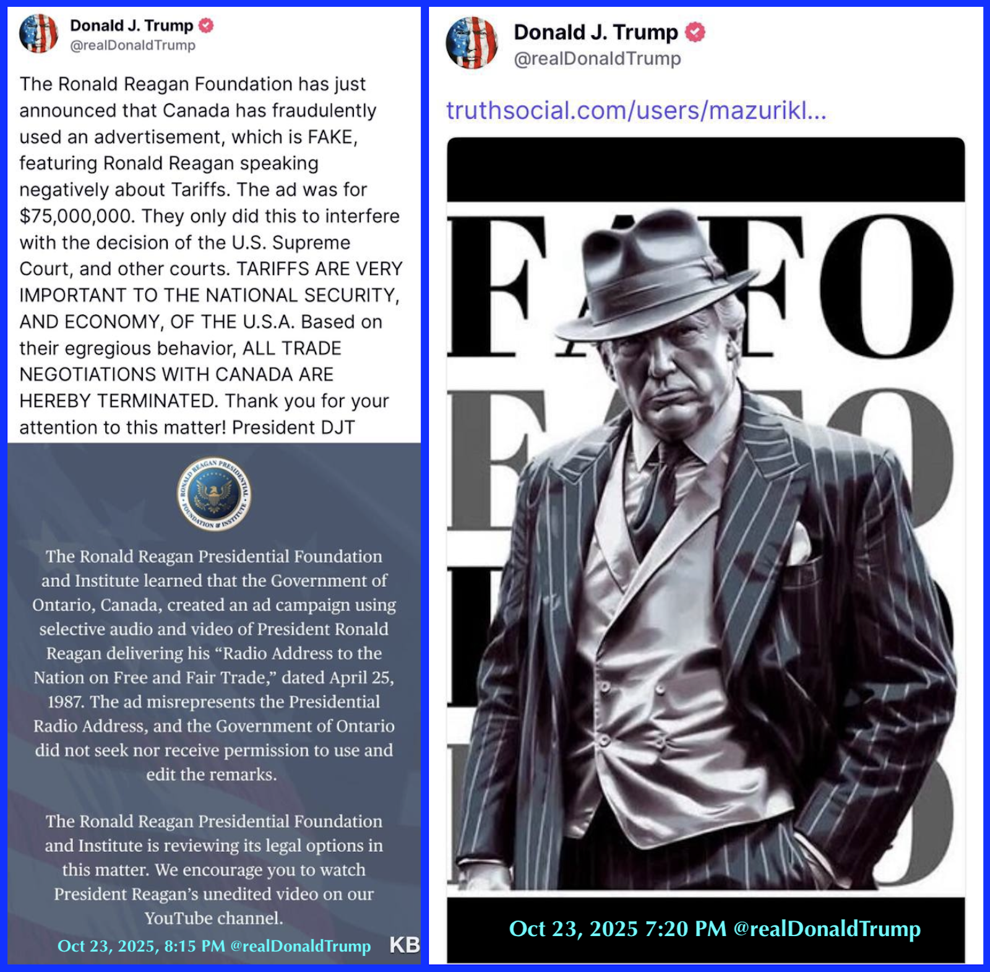Click the right post display name

pyautogui.click(x=596, y=32)
